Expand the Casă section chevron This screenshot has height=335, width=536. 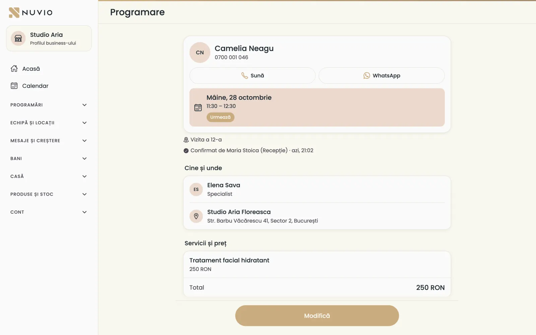click(84, 177)
